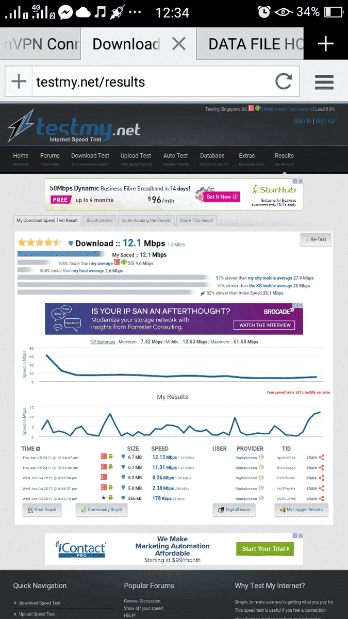
Task: Open Download Speed Test quick navigation link
Action: pyautogui.click(x=40, y=603)
